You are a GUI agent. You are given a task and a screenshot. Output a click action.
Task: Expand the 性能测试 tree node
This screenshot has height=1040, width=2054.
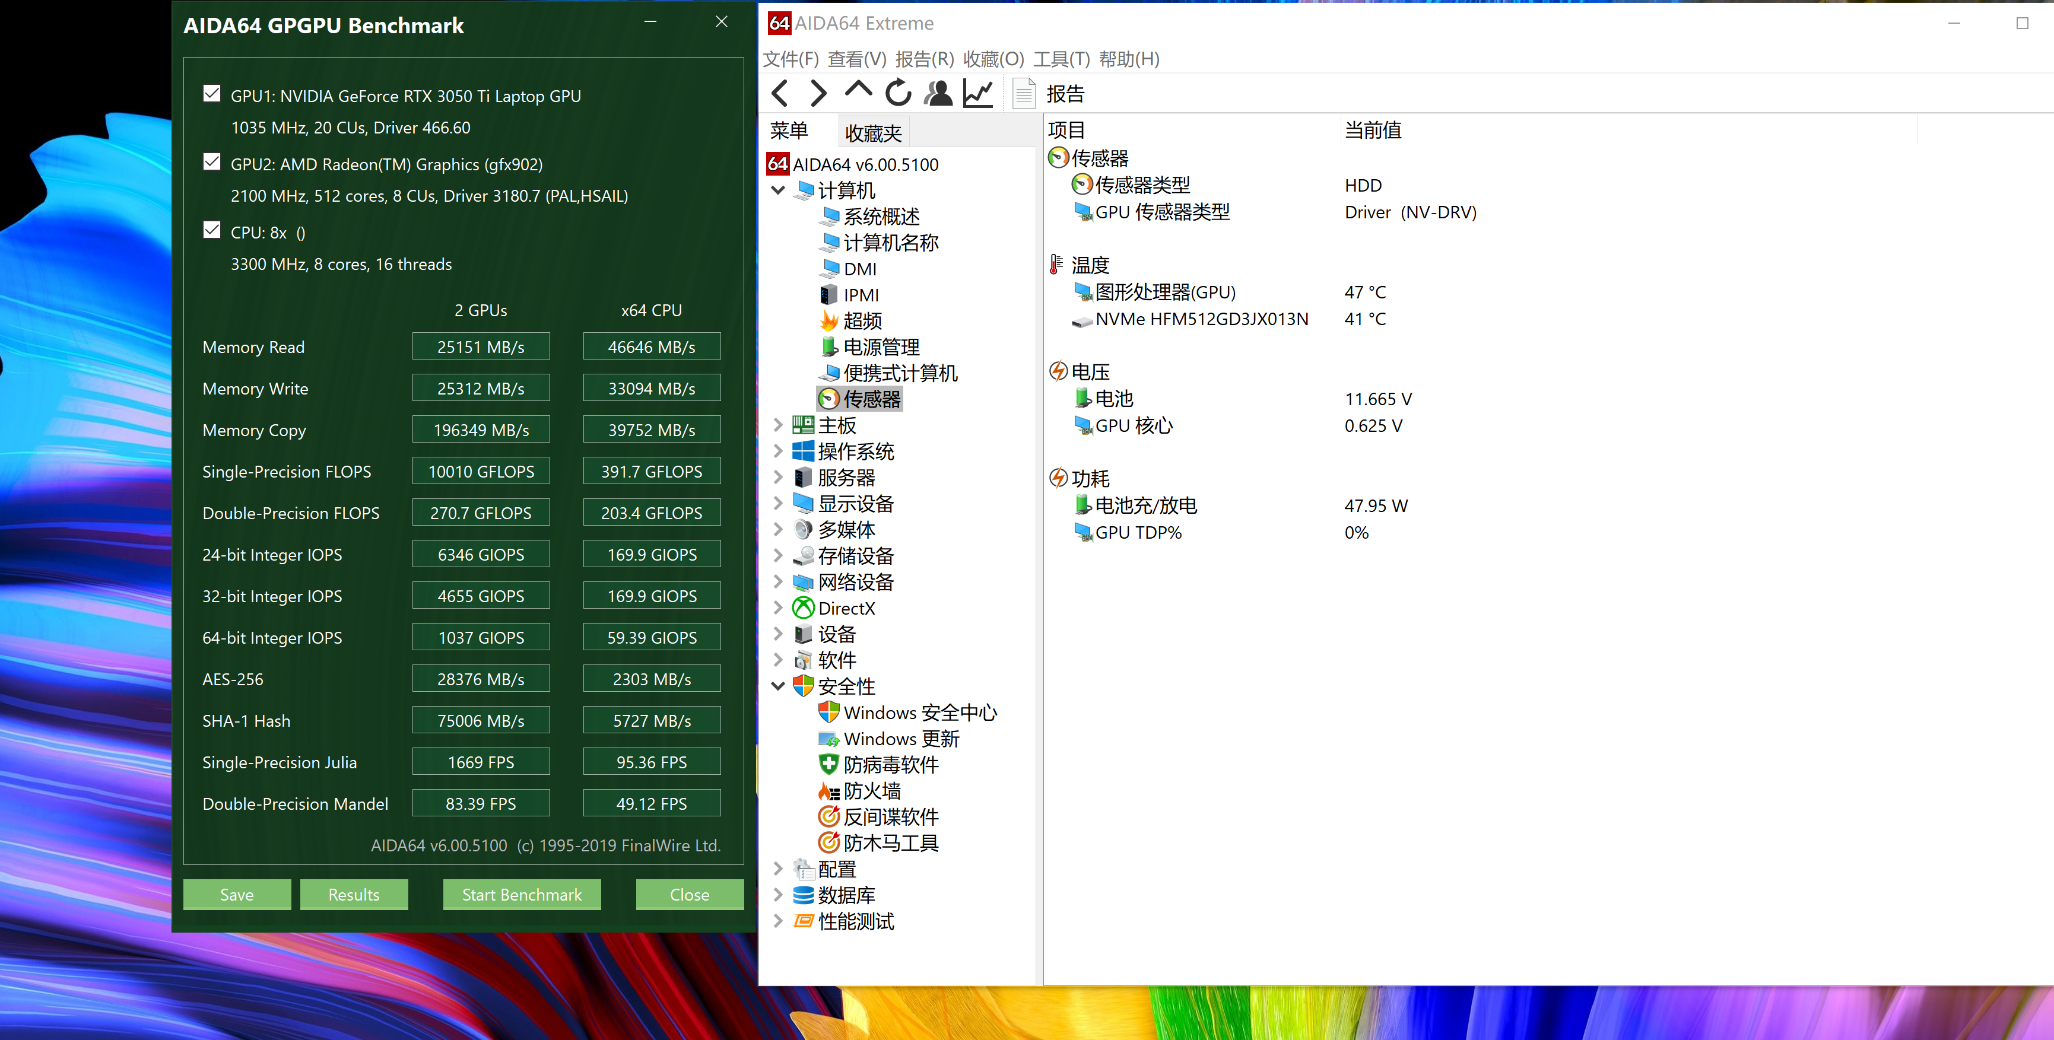pos(778,921)
